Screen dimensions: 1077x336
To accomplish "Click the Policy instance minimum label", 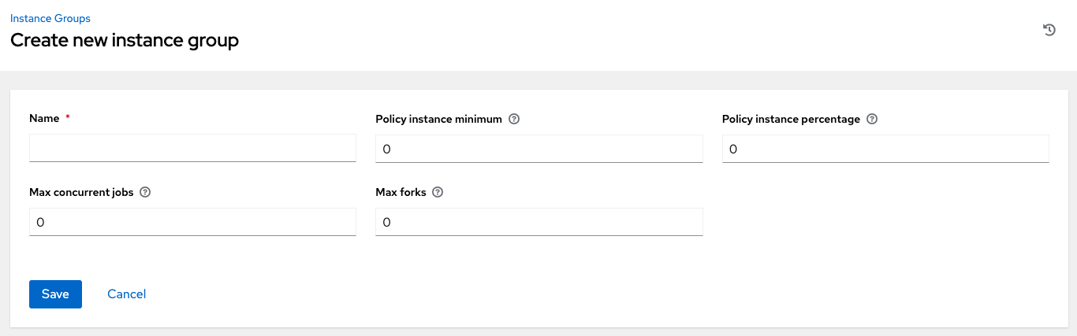I will [438, 120].
